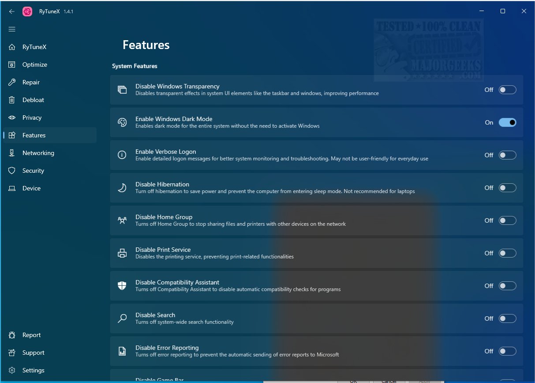
Task: Click the Windows Transparency overlapping-windows icon
Action: 122,90
